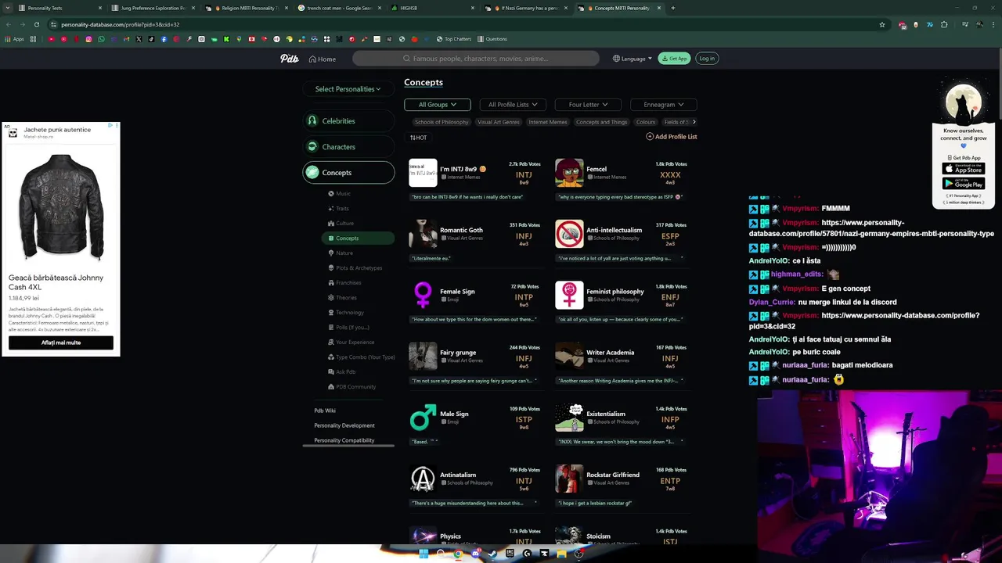Open the Polls (If you...) subcategory

(348, 327)
